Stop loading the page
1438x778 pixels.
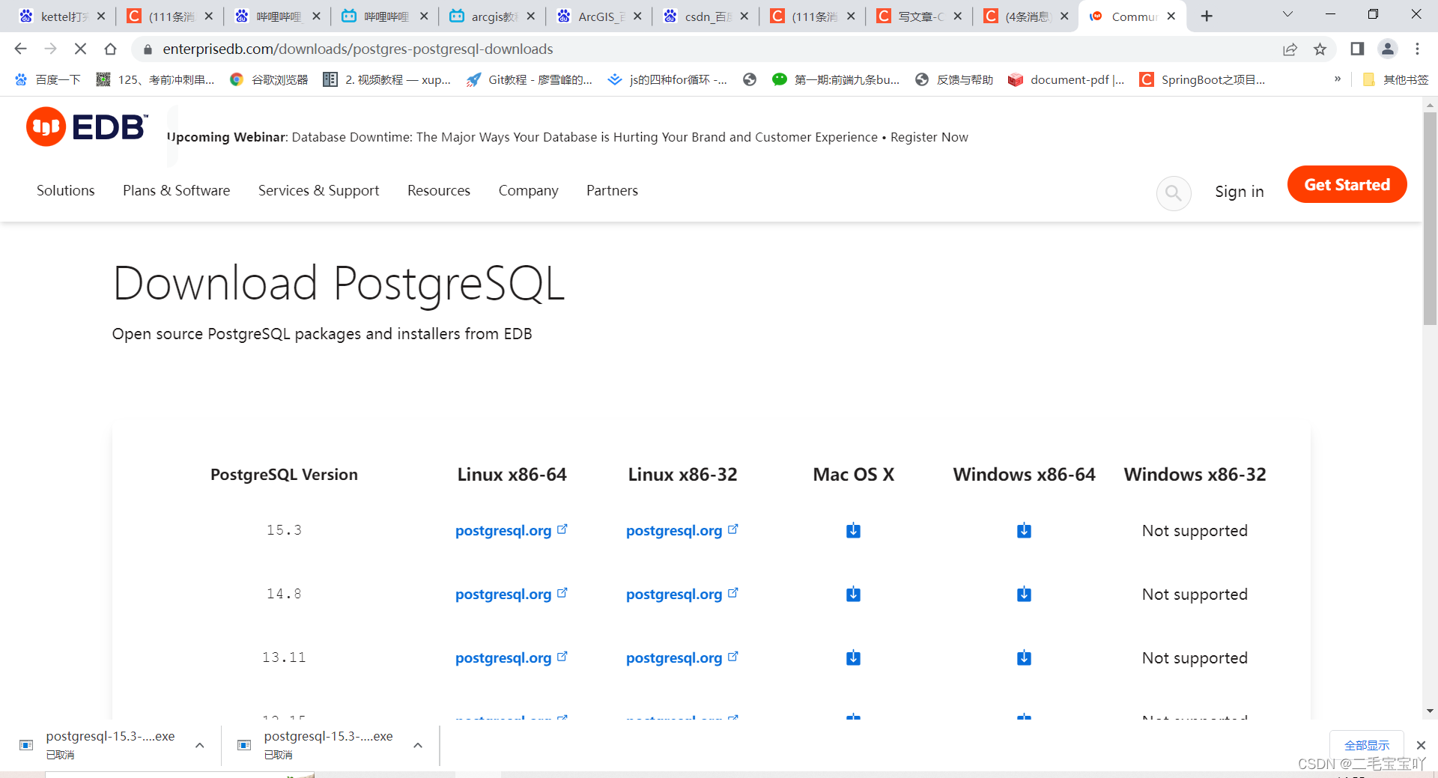80,49
